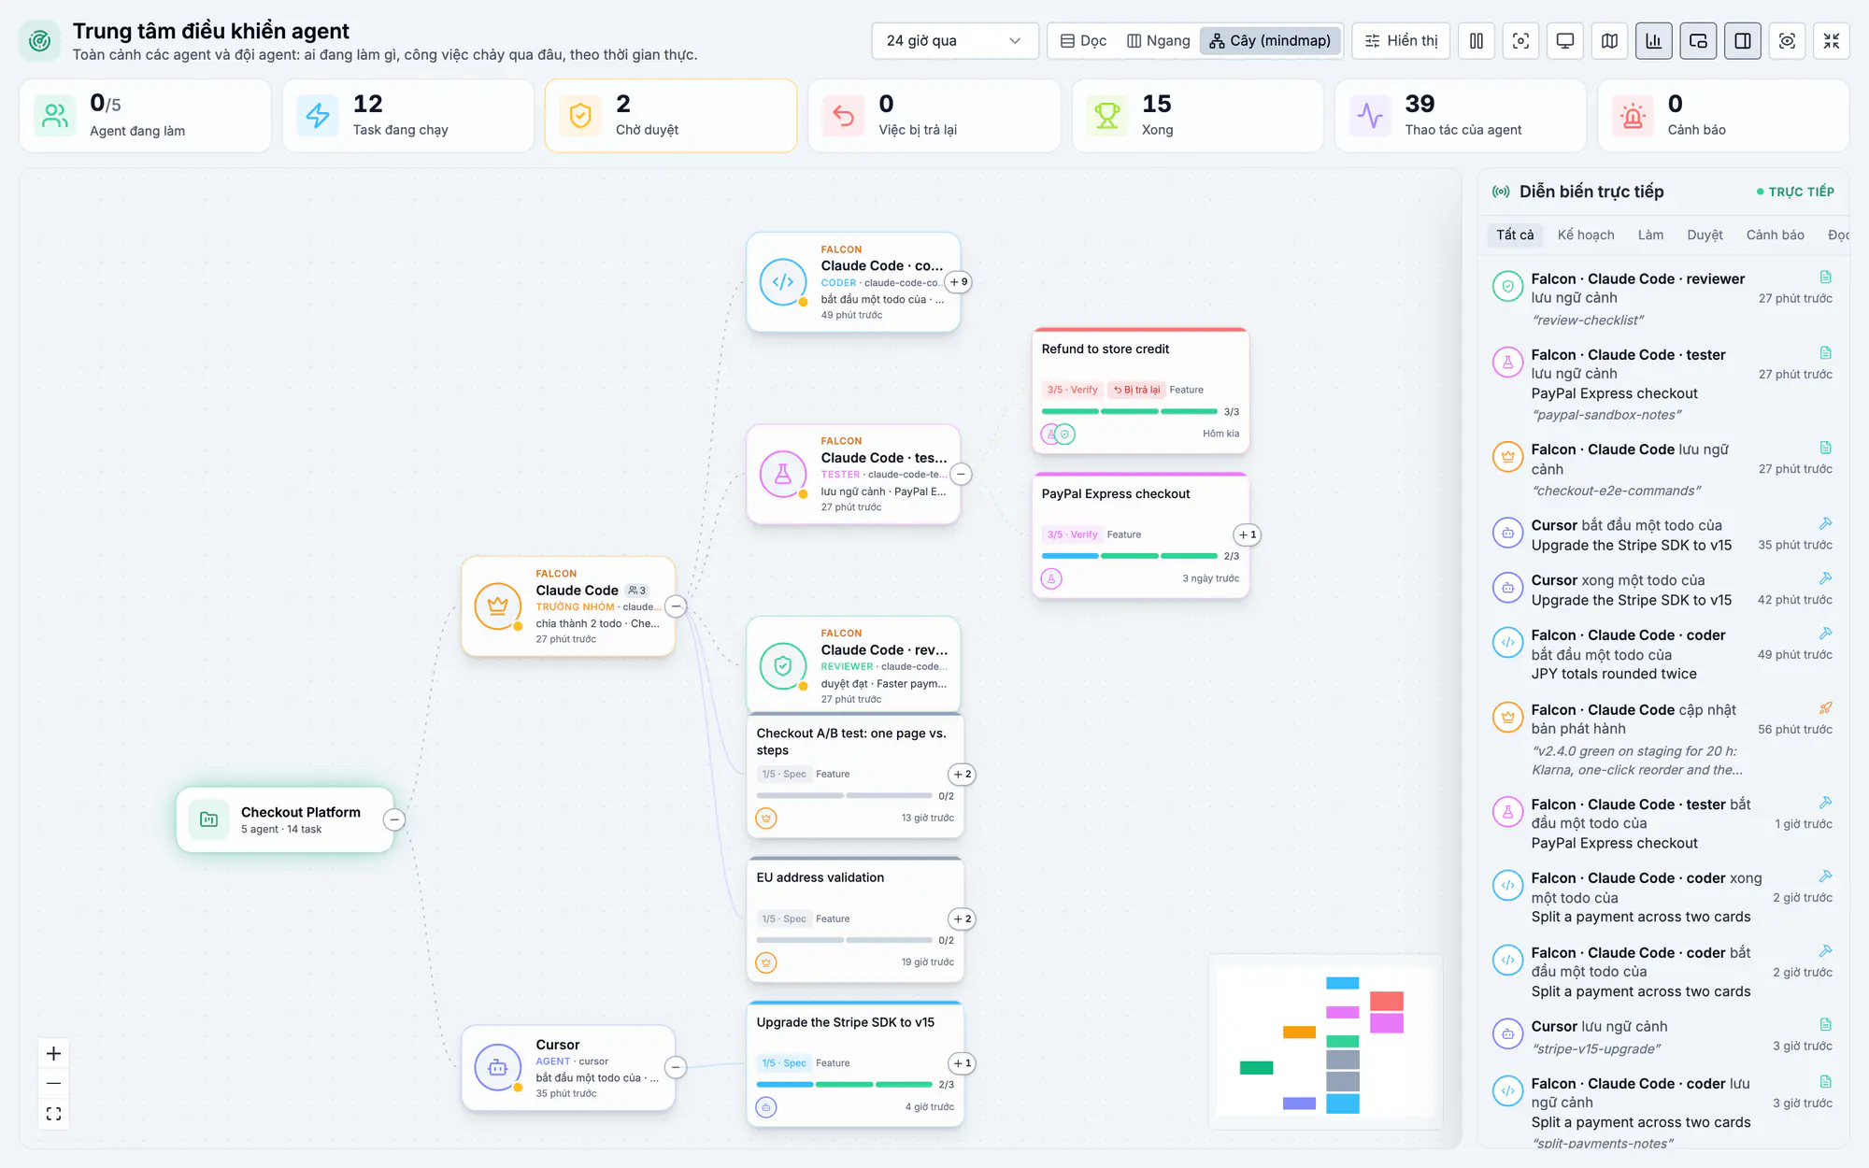This screenshot has height=1168, width=1869.
Task: Select the Tất cả feed tab
Action: click(1515, 235)
